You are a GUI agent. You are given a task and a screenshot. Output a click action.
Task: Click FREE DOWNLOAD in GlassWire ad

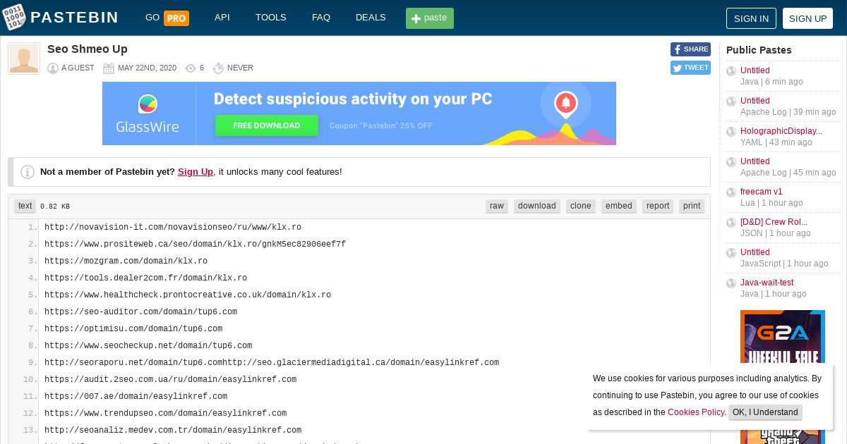(267, 125)
